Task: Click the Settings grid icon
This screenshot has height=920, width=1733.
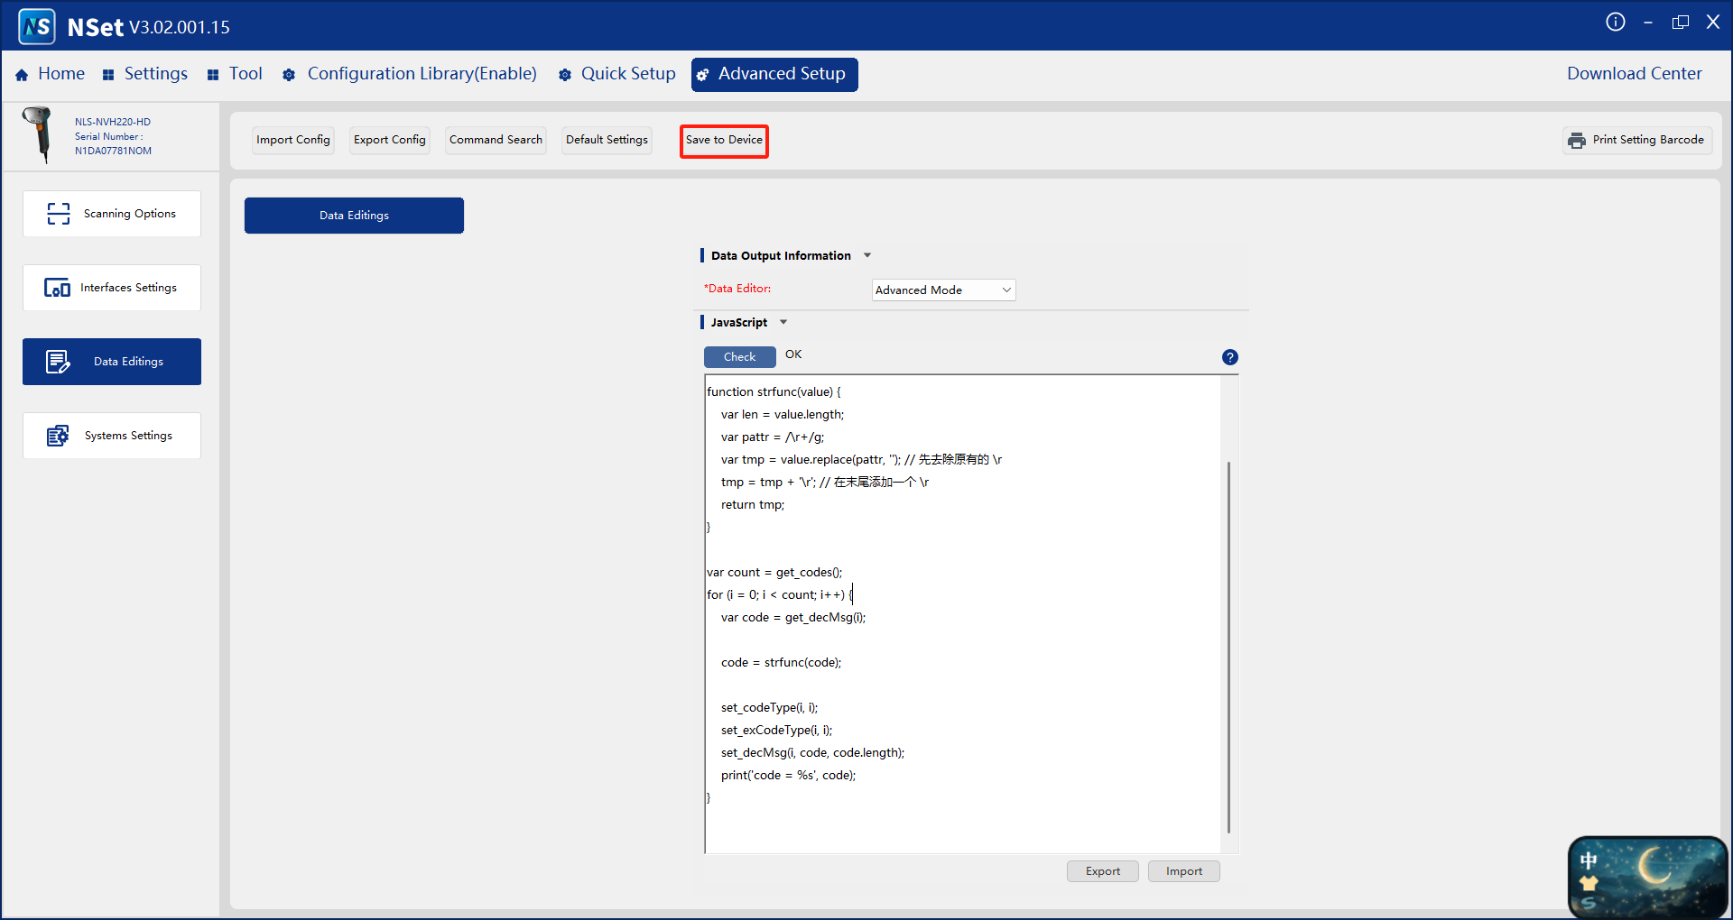Action: tap(108, 75)
